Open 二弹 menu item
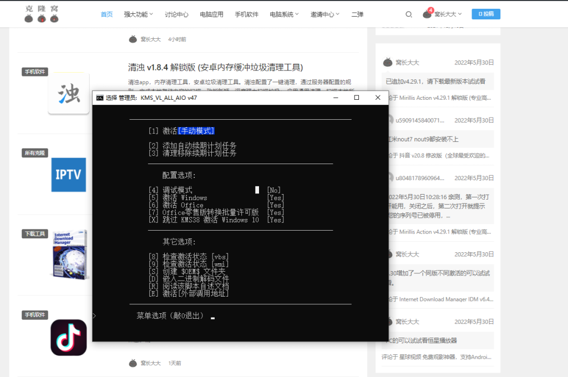 click(357, 14)
